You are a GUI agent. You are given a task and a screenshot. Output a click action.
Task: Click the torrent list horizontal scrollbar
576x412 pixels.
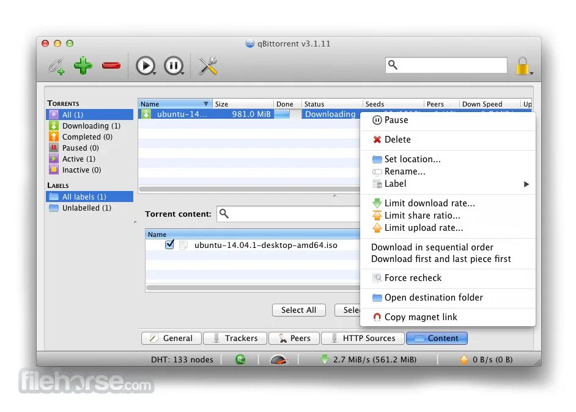coord(249,189)
